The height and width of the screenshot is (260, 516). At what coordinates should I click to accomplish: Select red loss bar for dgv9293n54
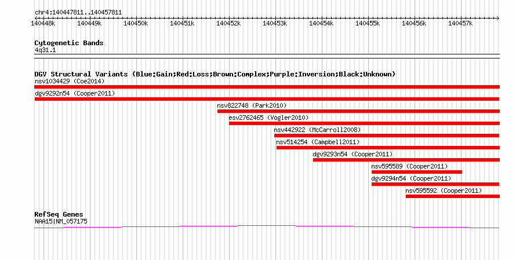point(406,160)
